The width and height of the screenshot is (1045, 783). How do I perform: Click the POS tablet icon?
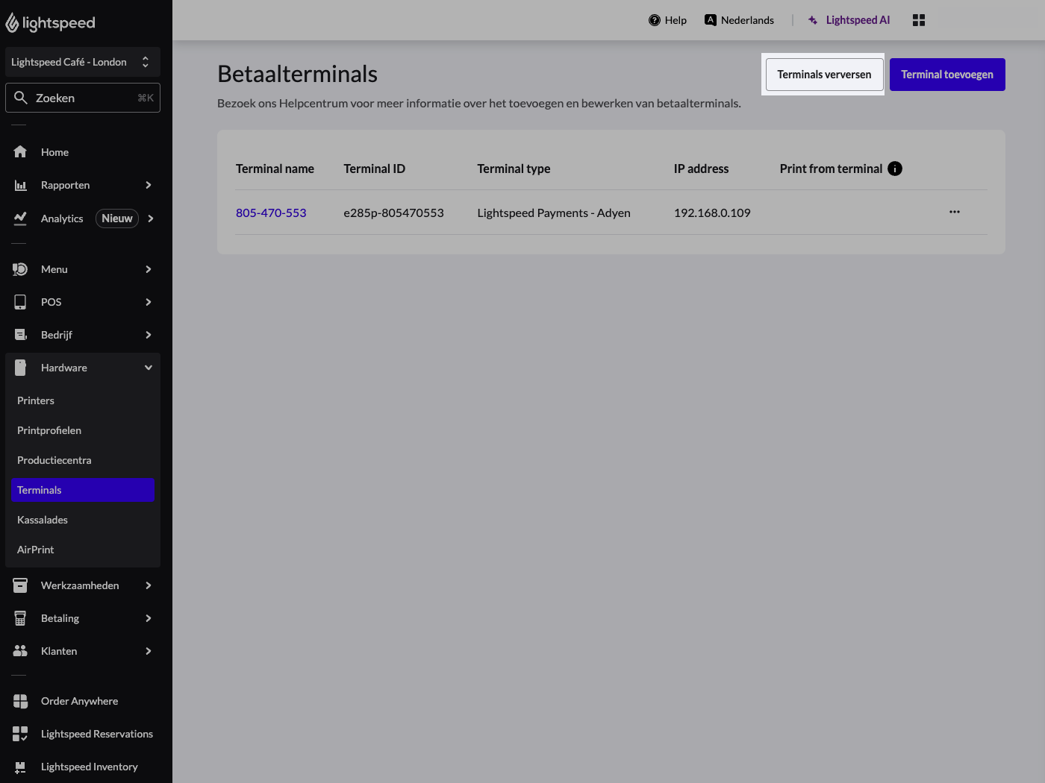click(x=20, y=302)
